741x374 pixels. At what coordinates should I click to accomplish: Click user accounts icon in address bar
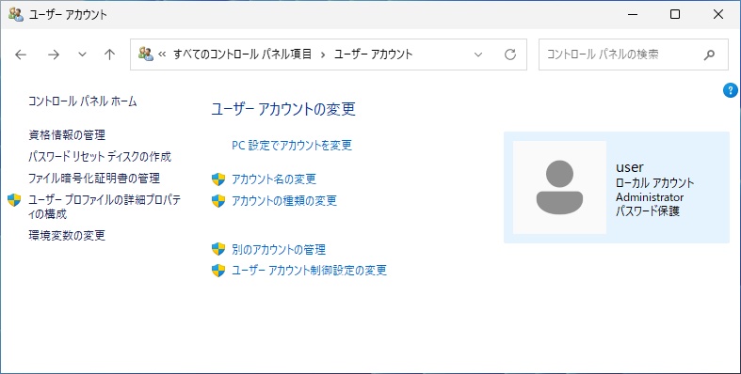tap(146, 54)
